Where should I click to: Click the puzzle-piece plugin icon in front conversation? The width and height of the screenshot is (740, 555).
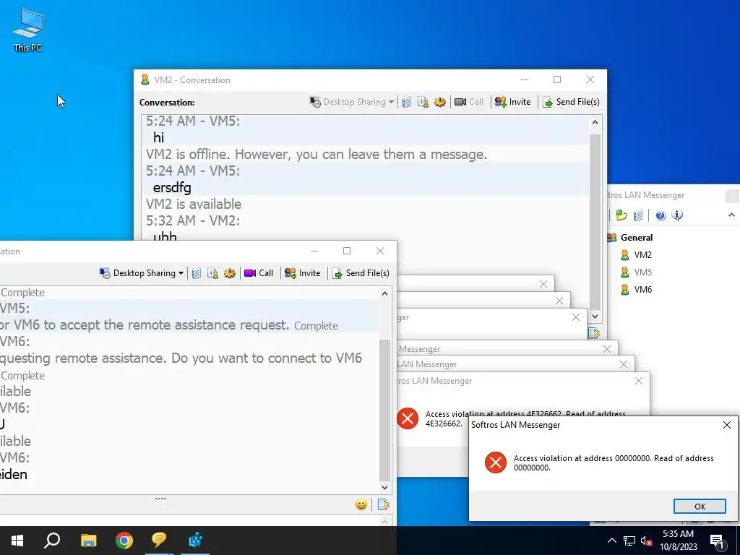click(229, 273)
